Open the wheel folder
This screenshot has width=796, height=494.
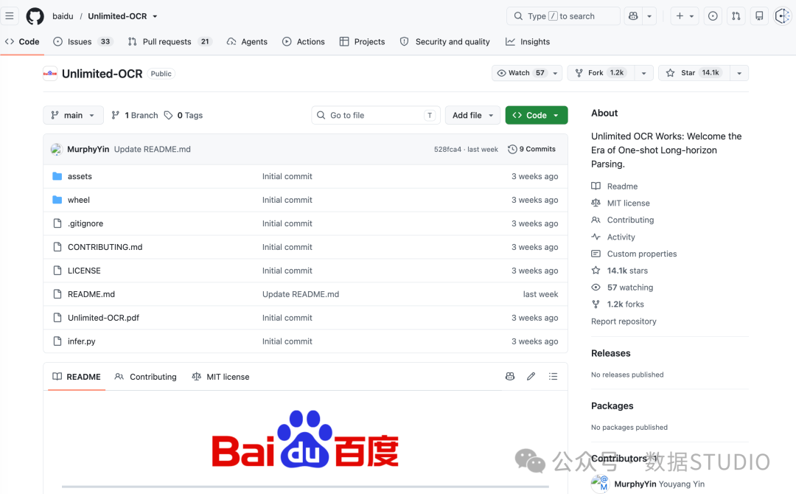pyautogui.click(x=79, y=200)
